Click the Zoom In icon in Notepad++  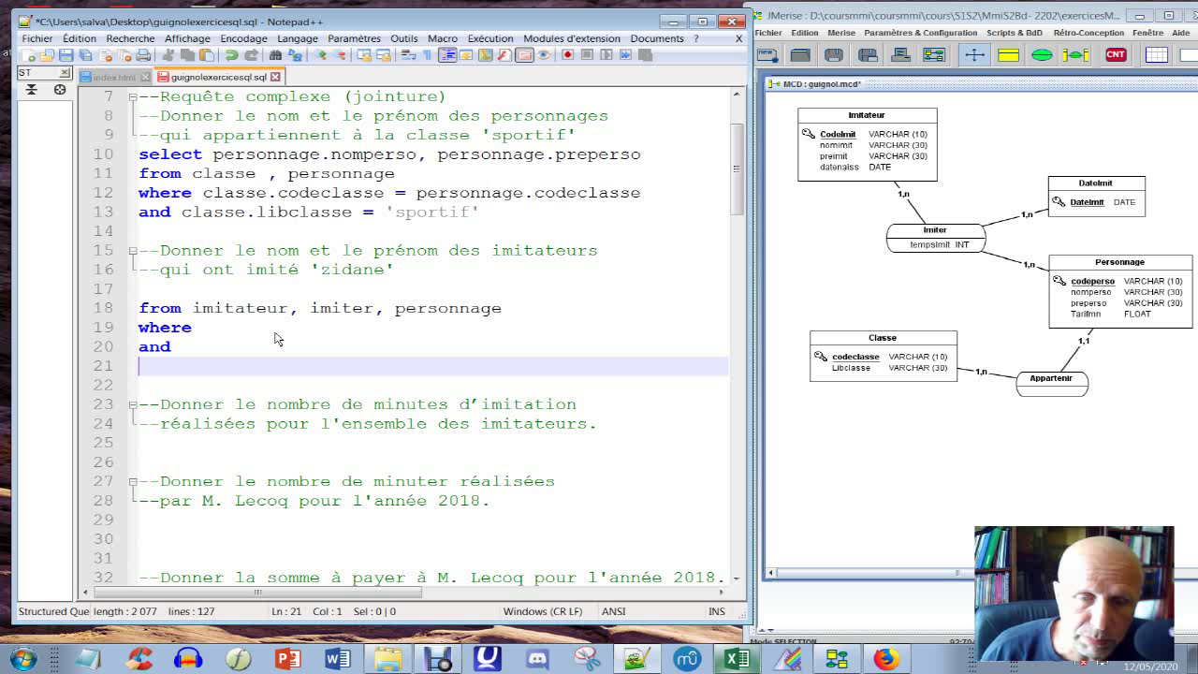(322, 55)
